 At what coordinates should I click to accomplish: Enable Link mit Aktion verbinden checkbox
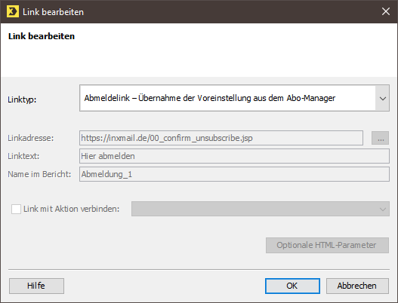16,209
